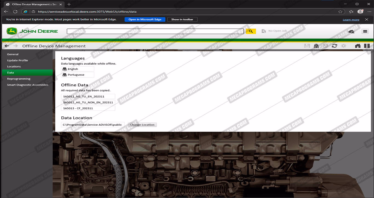Click the offline cloud status icon
The image size is (374, 198).
pyautogui.click(x=351, y=31)
